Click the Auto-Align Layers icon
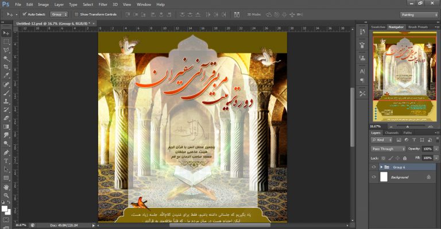Image resolution: width=441 pixels, height=229 pixels. pos(237,14)
